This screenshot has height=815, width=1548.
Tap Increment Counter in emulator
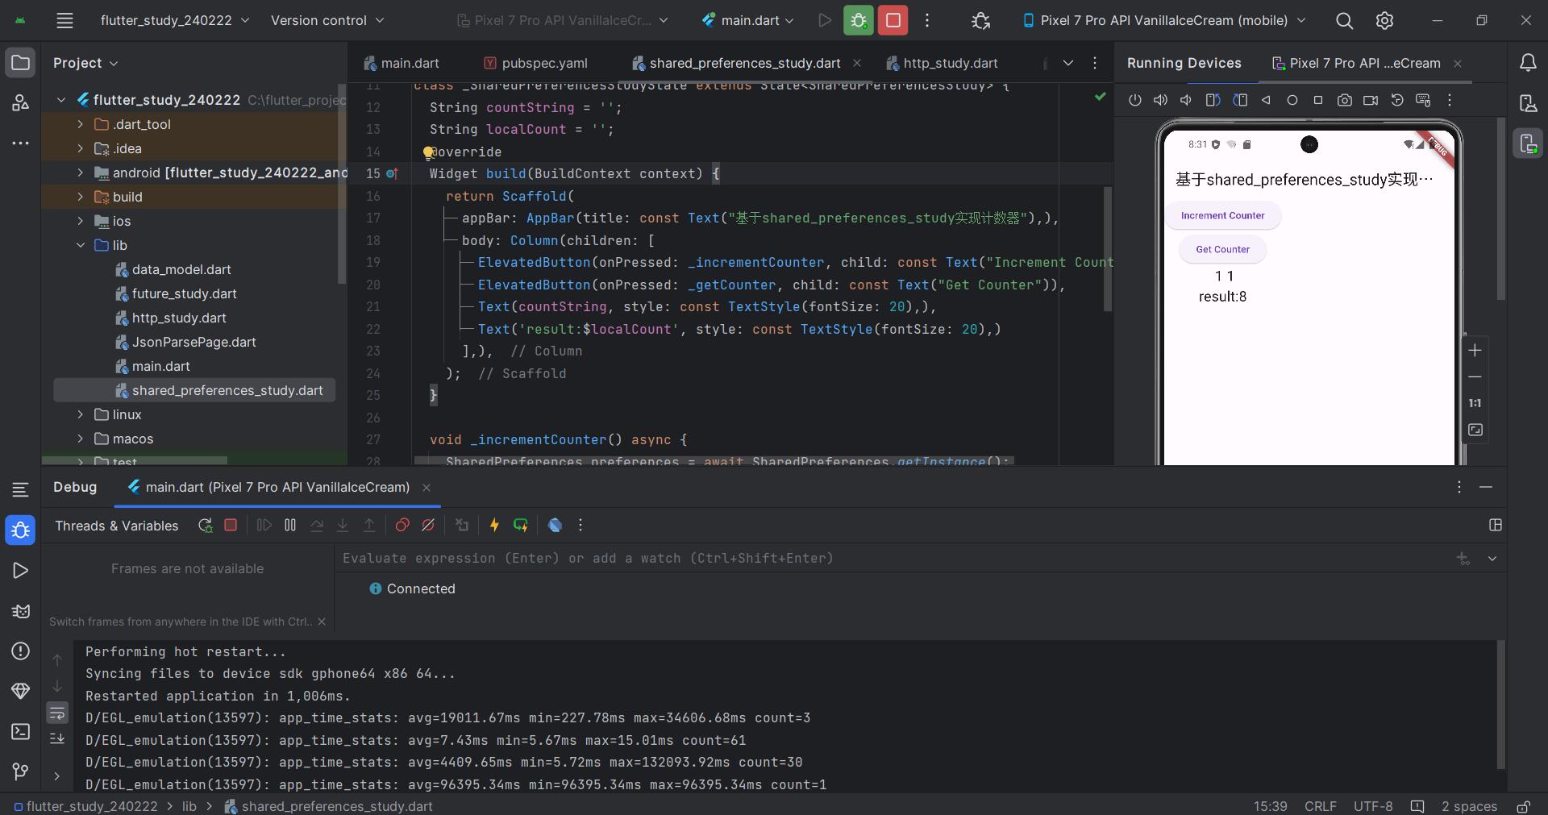1222,215
